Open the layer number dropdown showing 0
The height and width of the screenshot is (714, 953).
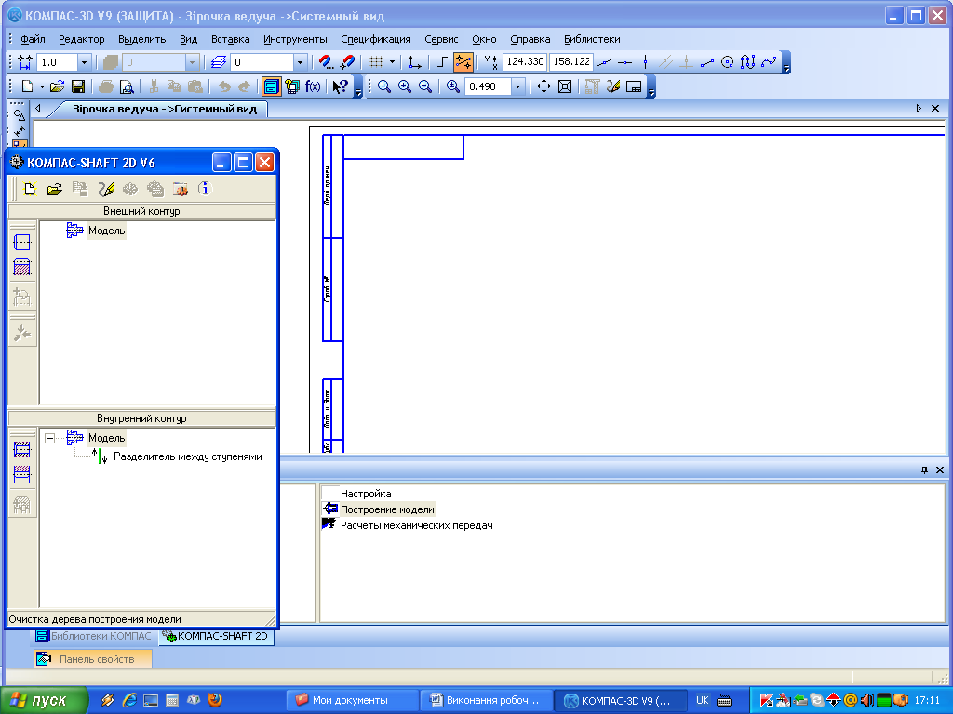(x=300, y=62)
